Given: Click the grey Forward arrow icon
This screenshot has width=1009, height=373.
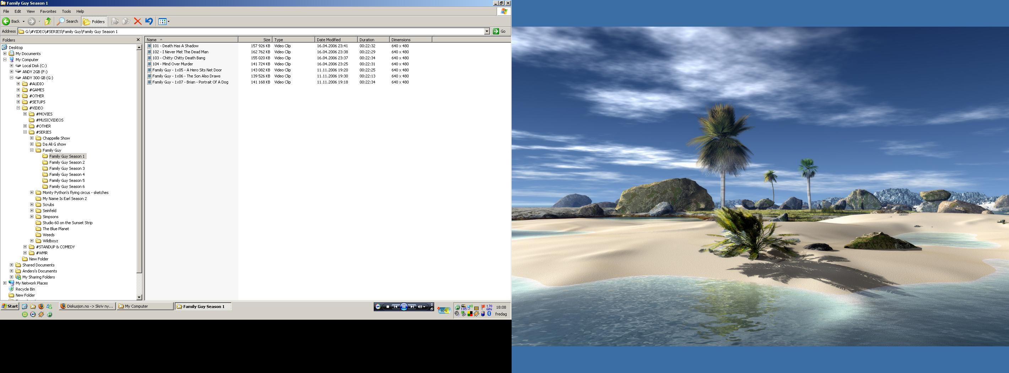Looking at the screenshot, I should tap(32, 21).
